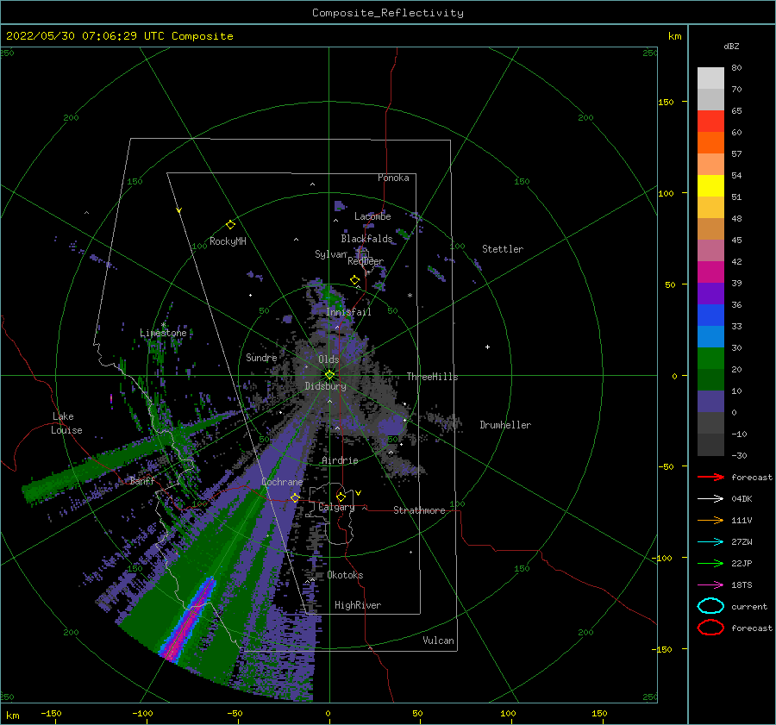Click the -150 tick on bottom axis

point(51,713)
